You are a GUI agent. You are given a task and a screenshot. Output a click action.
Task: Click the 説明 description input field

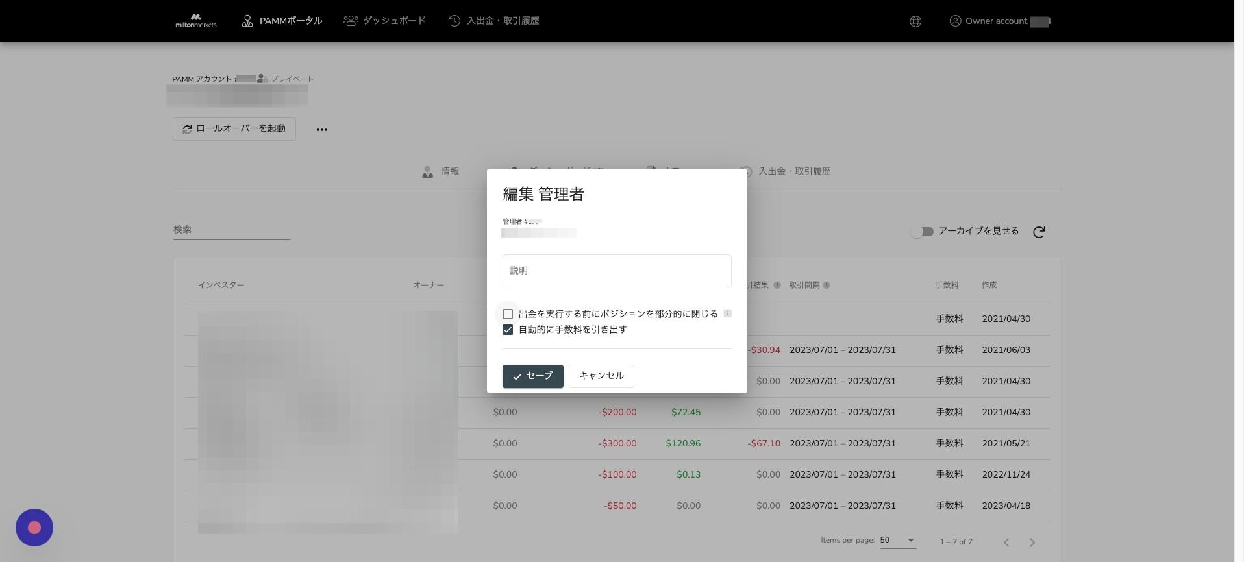tap(617, 271)
